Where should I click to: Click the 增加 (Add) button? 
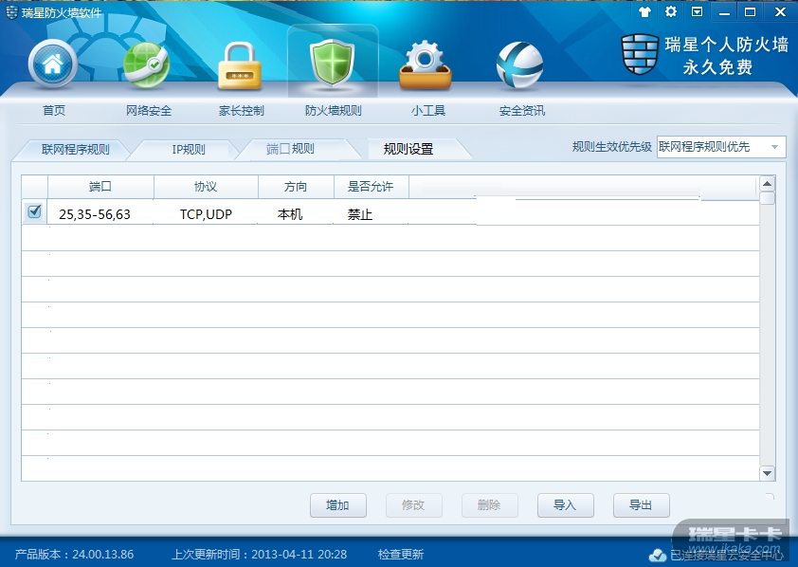coord(338,505)
